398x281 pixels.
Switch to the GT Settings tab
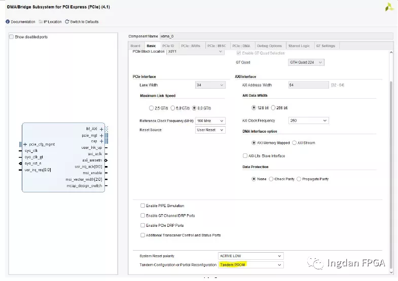[325, 46]
